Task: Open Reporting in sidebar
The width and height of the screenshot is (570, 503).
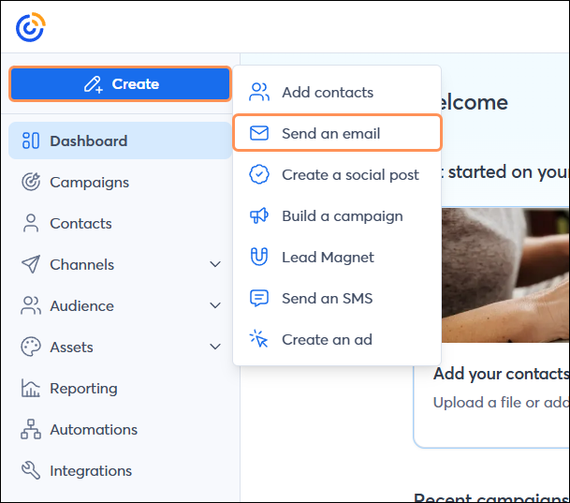Action: (x=121, y=388)
